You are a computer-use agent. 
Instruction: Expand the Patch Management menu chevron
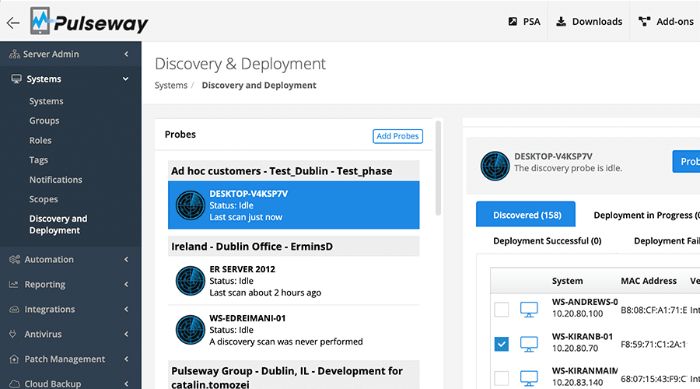(126, 359)
